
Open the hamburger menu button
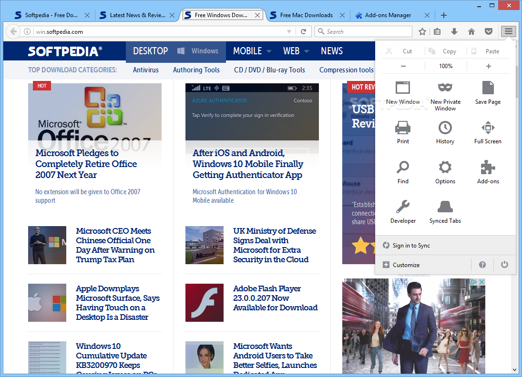(x=508, y=31)
